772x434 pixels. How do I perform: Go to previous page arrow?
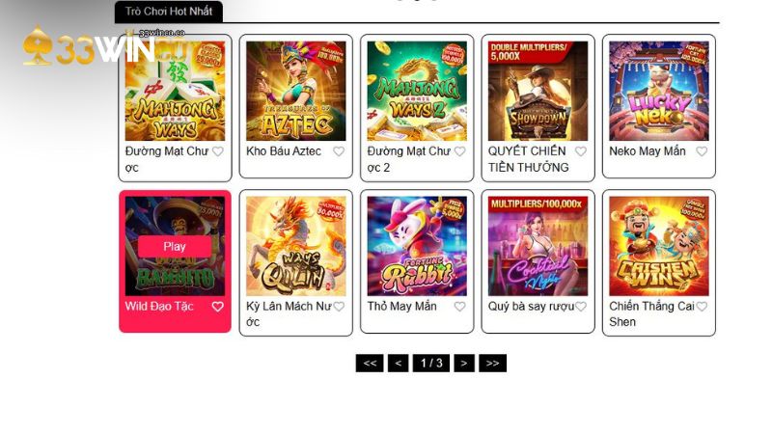tap(398, 364)
